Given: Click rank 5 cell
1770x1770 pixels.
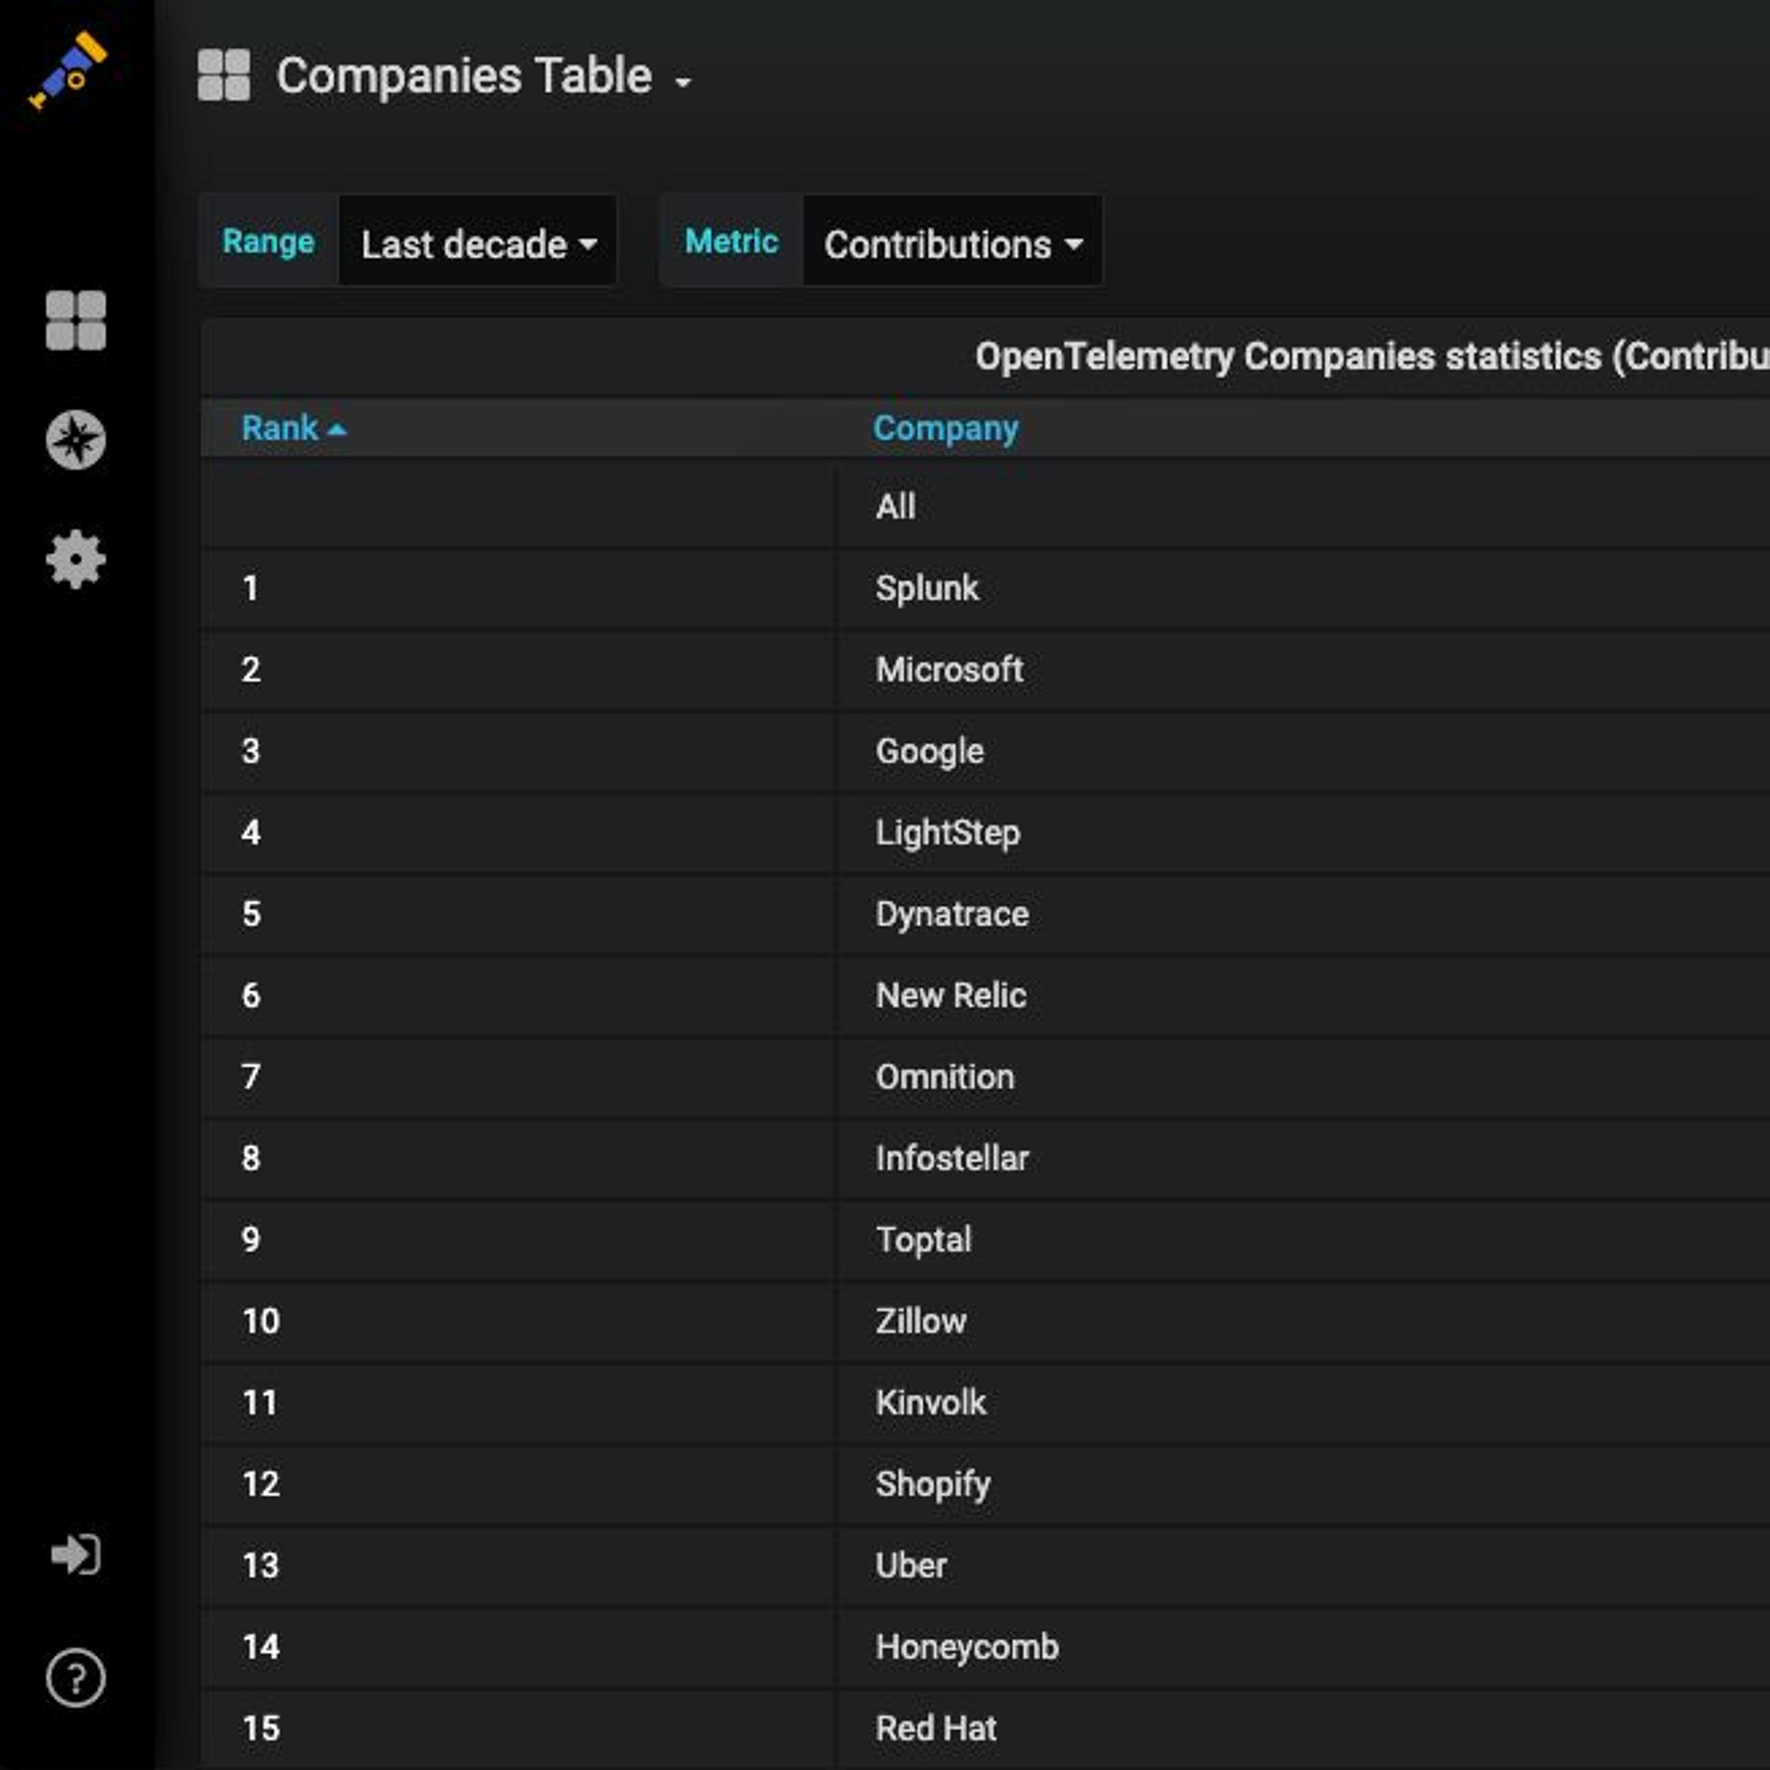Looking at the screenshot, I should (x=517, y=914).
